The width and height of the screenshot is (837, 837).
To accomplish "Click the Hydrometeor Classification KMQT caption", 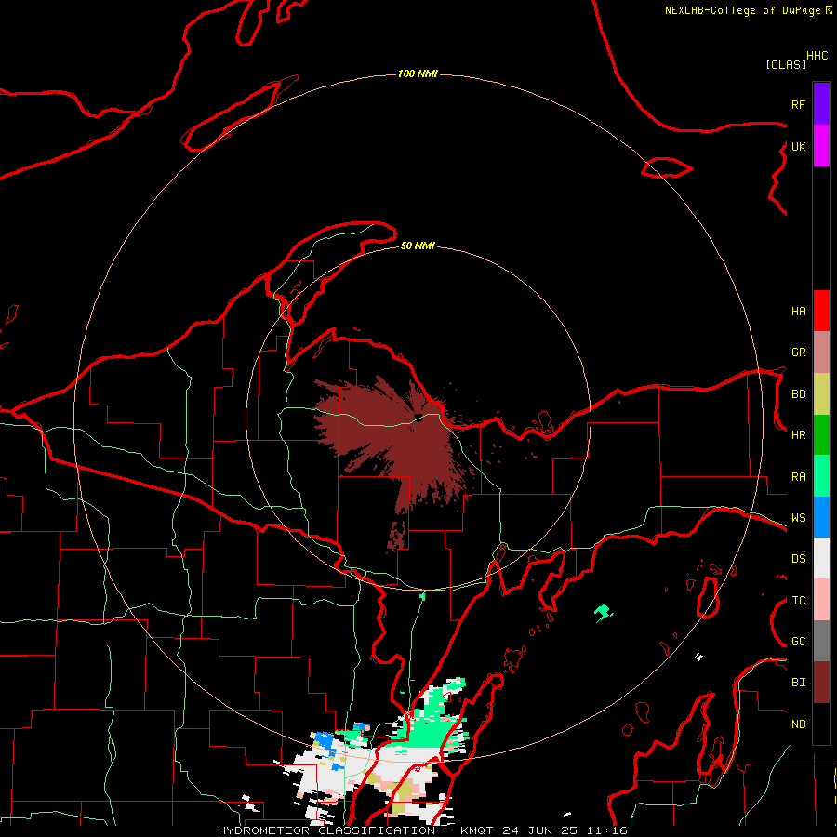I will (x=422, y=830).
